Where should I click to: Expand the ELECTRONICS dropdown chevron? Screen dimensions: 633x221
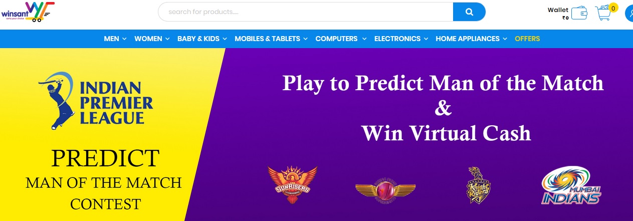(426, 39)
